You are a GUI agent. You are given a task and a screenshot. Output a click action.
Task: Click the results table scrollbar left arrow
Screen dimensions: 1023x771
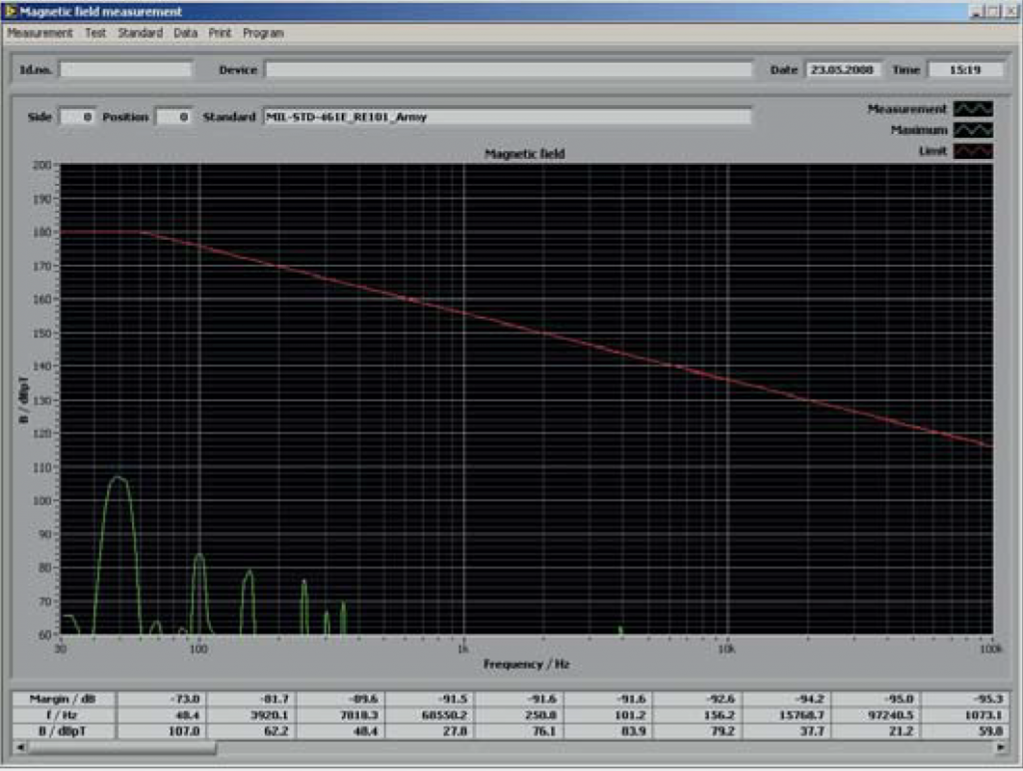pyautogui.click(x=22, y=748)
